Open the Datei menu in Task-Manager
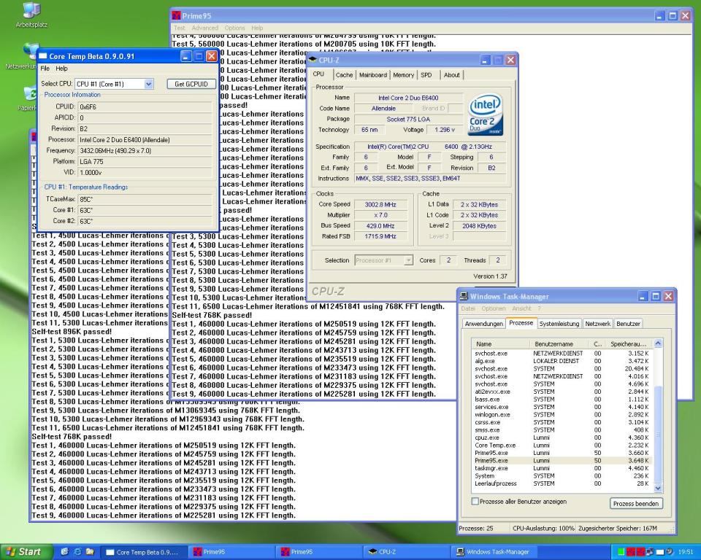The image size is (701, 560). click(468, 308)
